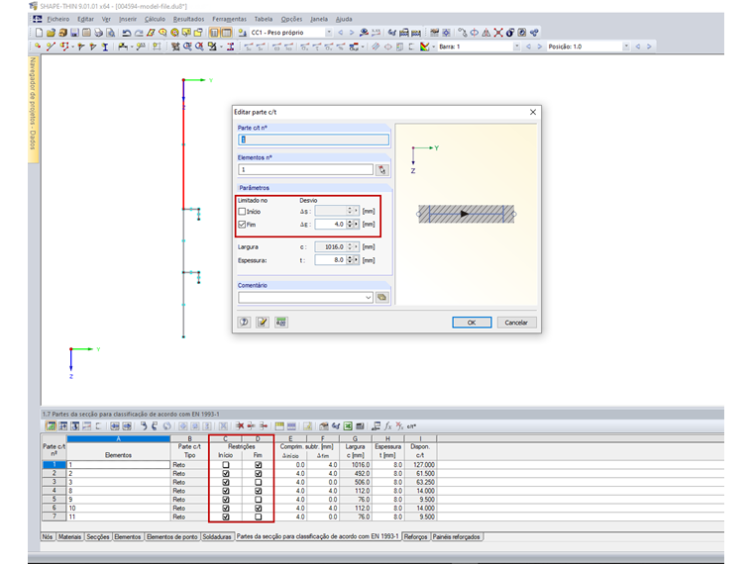Open the Ferramentas menu

229,19
